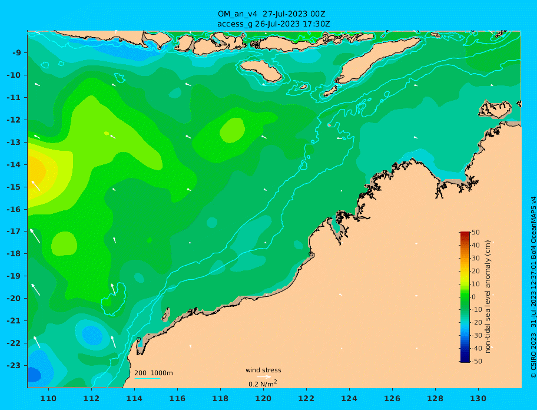
Task: Click longitude axis label 122
Action: pos(306,398)
